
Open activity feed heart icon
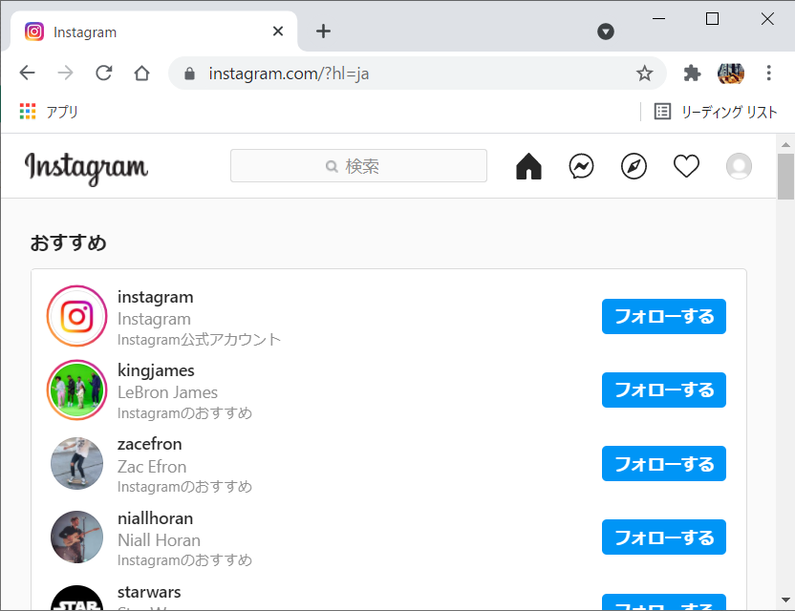pyautogui.click(x=686, y=166)
